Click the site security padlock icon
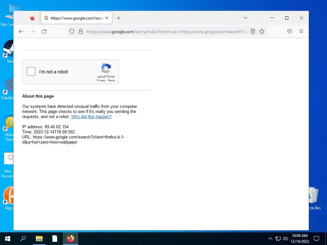This screenshot has width=327, height=245. coord(81,32)
